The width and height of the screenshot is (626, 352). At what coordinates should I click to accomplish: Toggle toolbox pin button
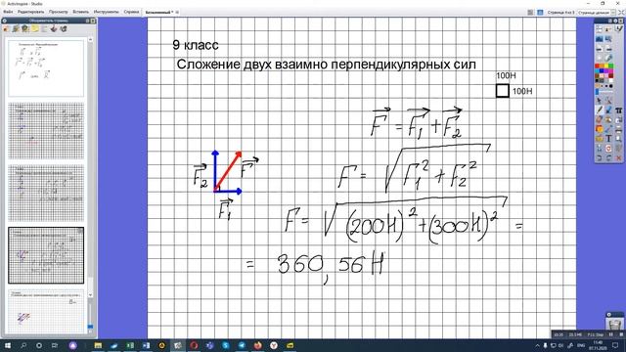[x=622, y=21]
